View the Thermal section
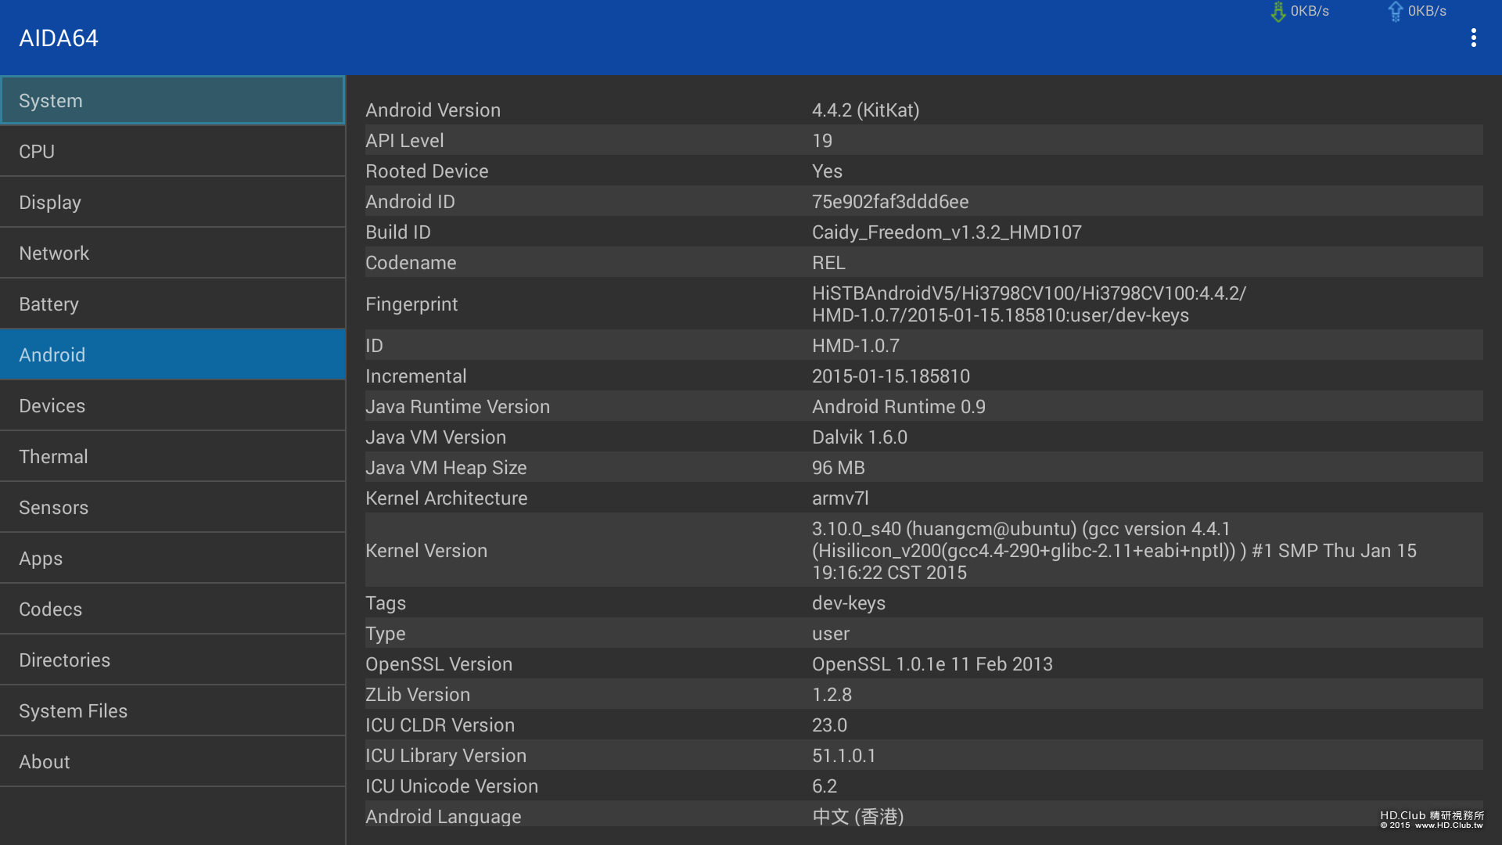Image resolution: width=1502 pixels, height=845 pixels. [x=172, y=456]
